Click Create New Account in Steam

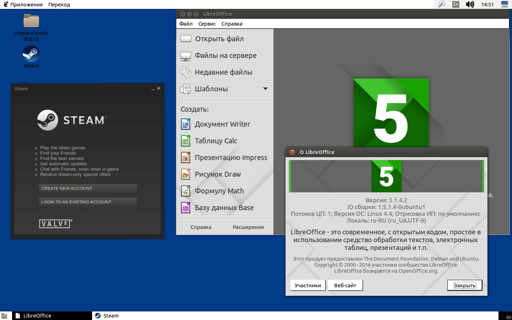pyautogui.click(x=88, y=188)
